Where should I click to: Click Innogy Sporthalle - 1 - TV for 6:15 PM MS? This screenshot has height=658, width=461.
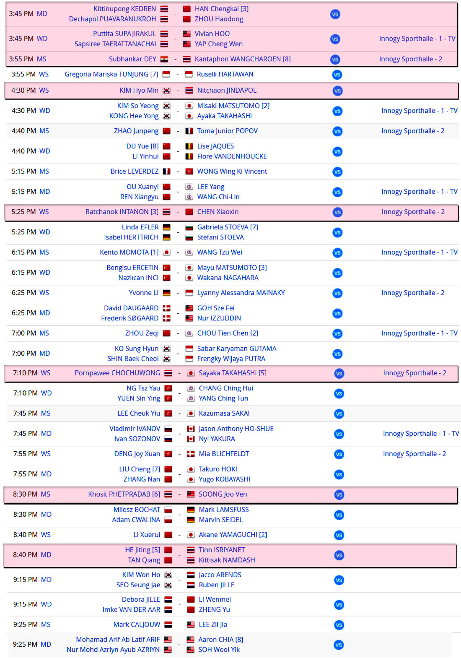tap(420, 252)
